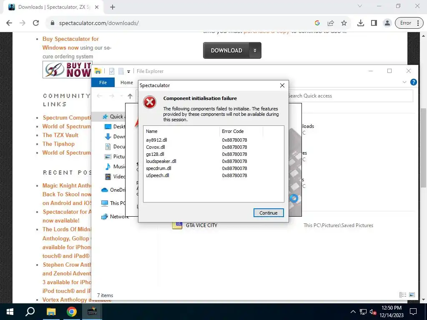Open Videos in the Explorer navigation pane
427x320 pixels.
(115, 177)
